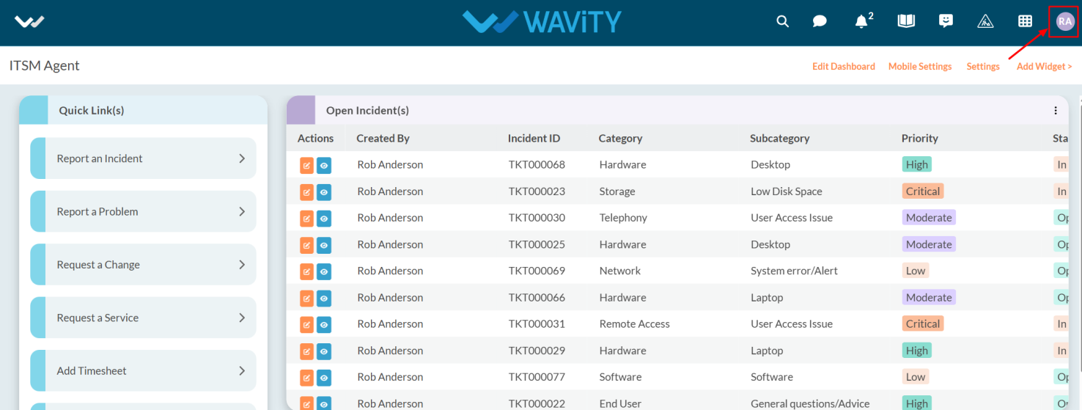Click the High priority tag for TKT000068
This screenshot has height=410, width=1082.
coord(916,164)
